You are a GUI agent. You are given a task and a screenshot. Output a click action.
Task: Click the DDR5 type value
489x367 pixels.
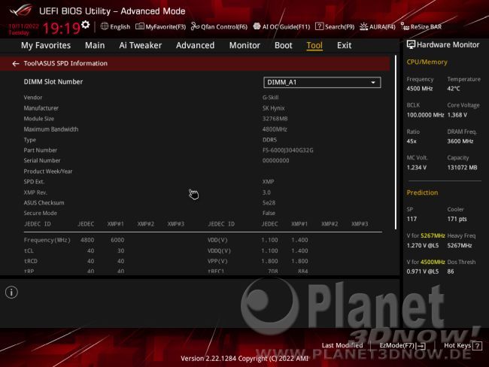point(269,140)
